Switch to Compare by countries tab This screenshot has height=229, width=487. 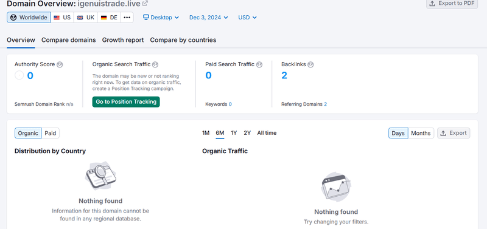(183, 40)
